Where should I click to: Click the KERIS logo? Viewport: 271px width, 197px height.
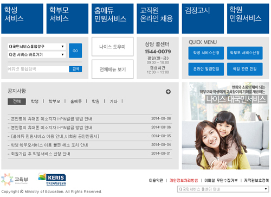[52, 179]
